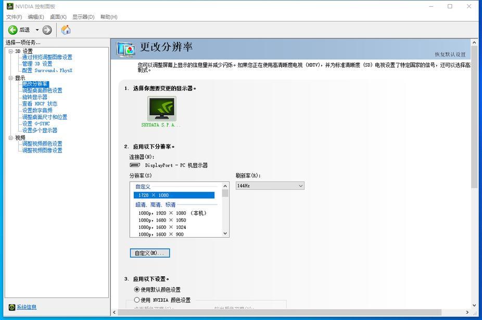This screenshot has width=482, height=320.
Task: Open the Back history dropdown arrow
Action: click(37, 30)
